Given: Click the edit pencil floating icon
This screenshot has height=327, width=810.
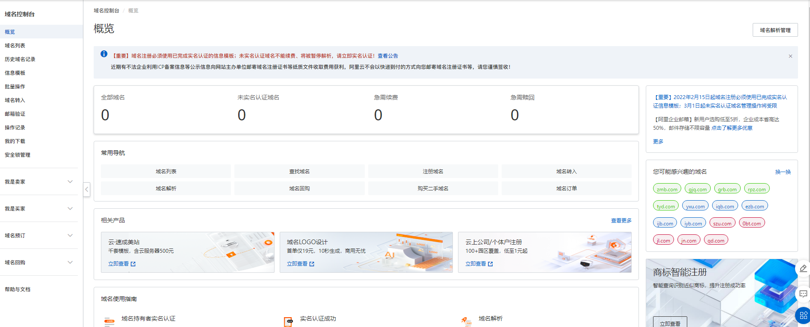Looking at the screenshot, I should tap(803, 268).
